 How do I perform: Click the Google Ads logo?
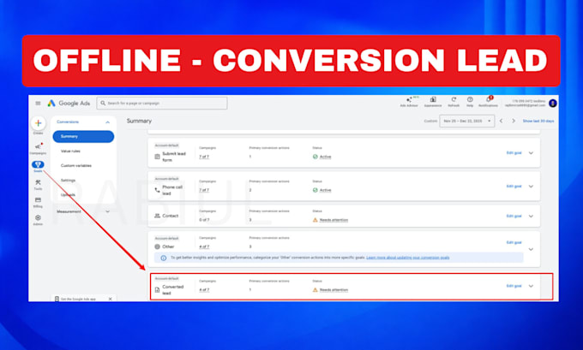[x=69, y=104]
